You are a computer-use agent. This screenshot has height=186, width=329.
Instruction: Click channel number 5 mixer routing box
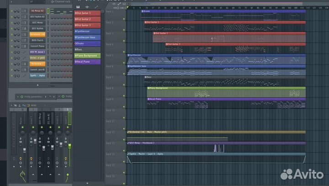coord(24,34)
